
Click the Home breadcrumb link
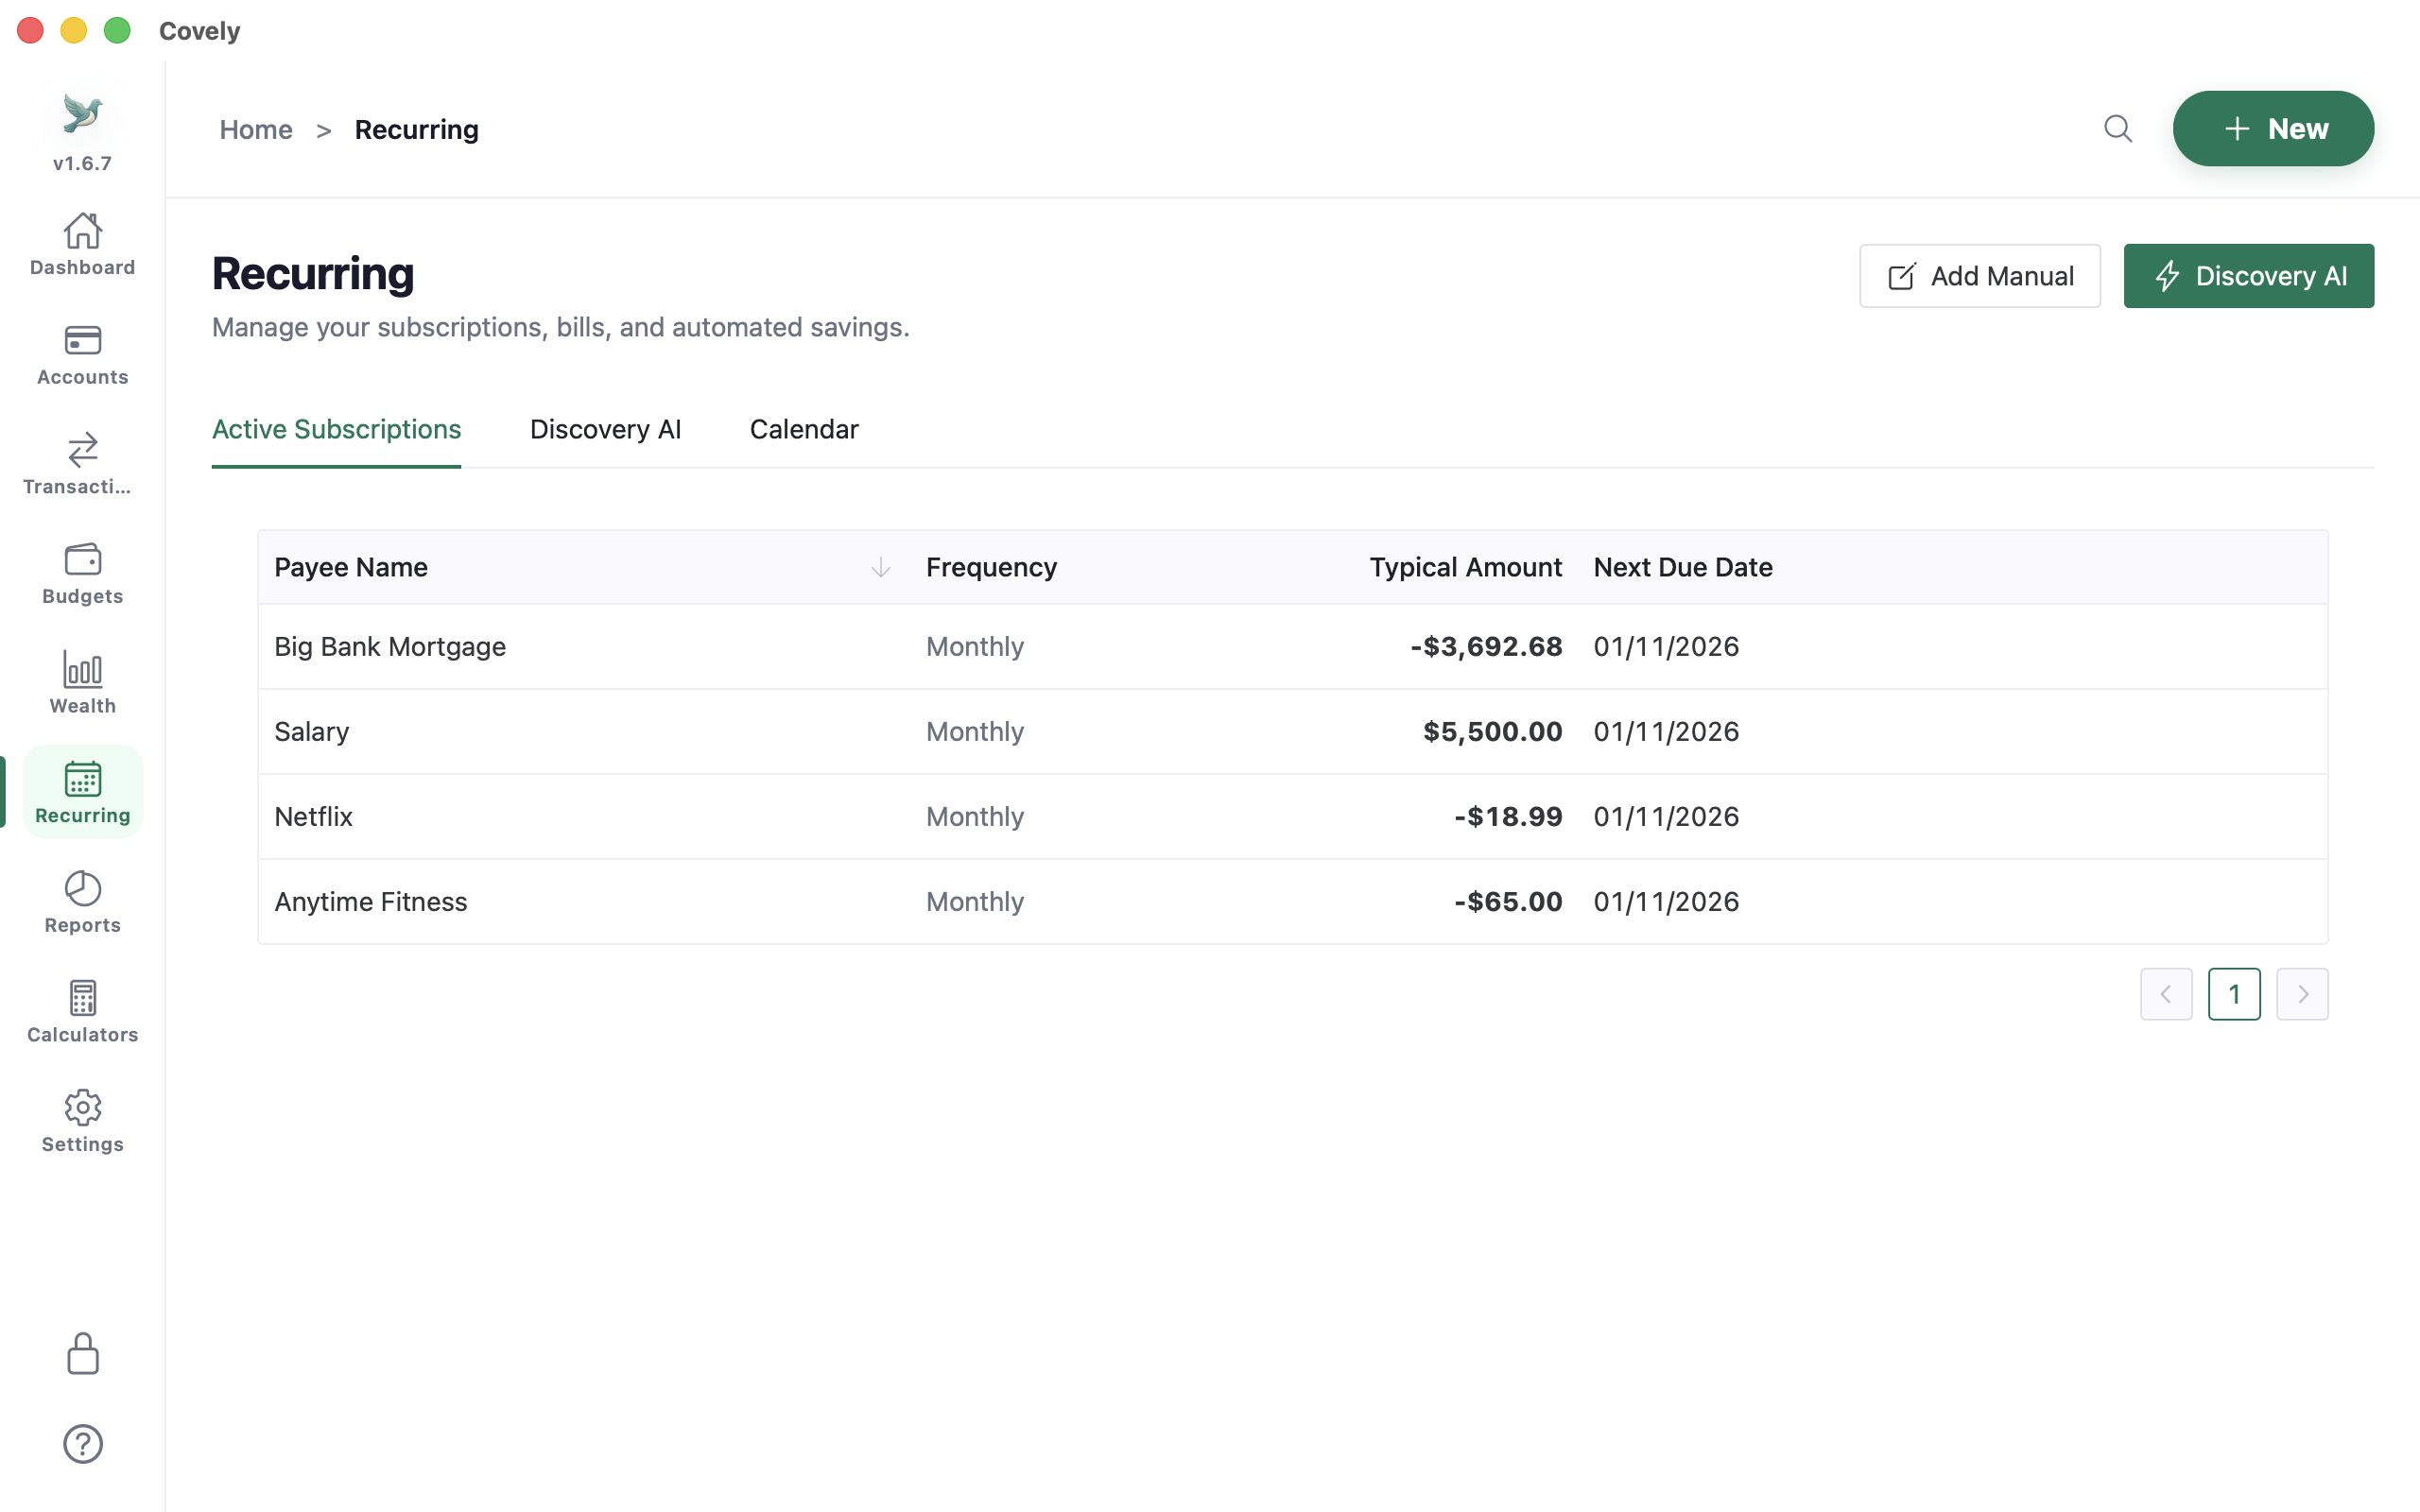point(256,130)
